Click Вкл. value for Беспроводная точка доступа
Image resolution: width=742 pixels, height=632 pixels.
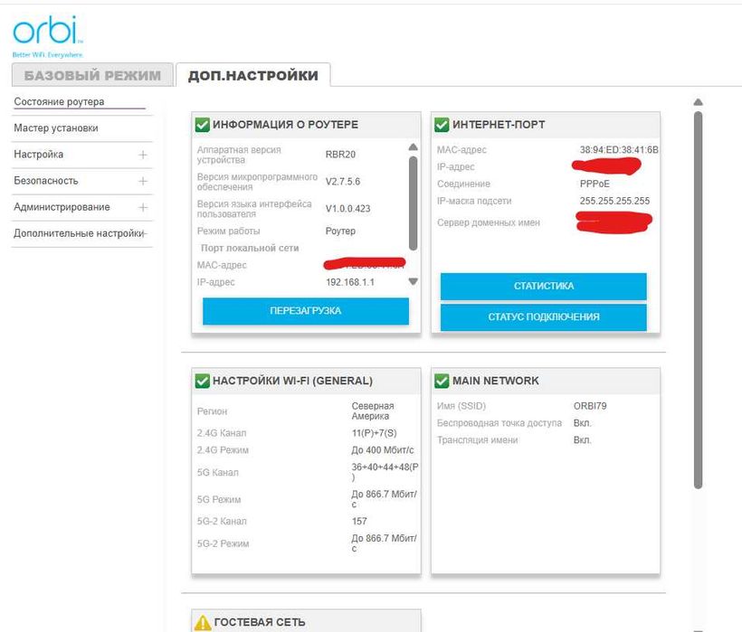point(583,423)
